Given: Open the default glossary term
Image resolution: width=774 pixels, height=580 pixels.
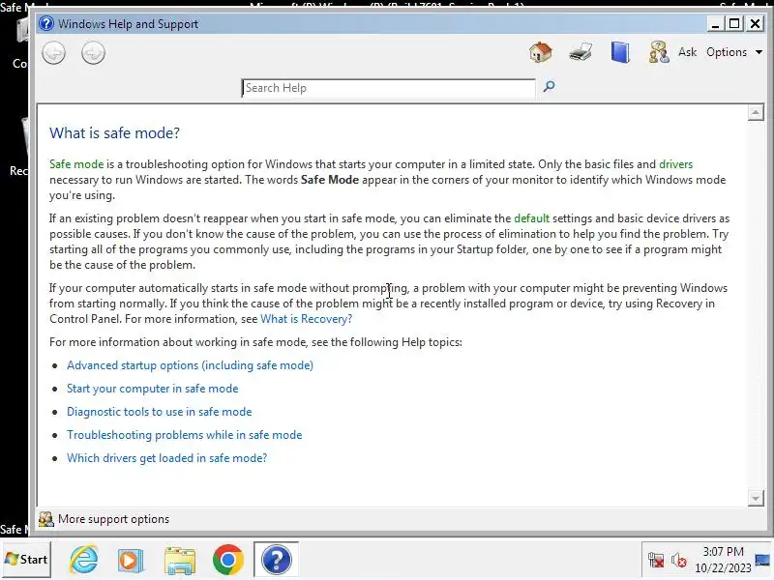Looking at the screenshot, I should [531, 218].
